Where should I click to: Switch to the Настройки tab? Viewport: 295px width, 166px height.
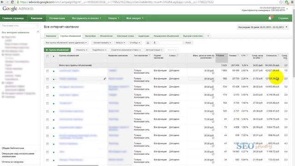[x=90, y=36]
